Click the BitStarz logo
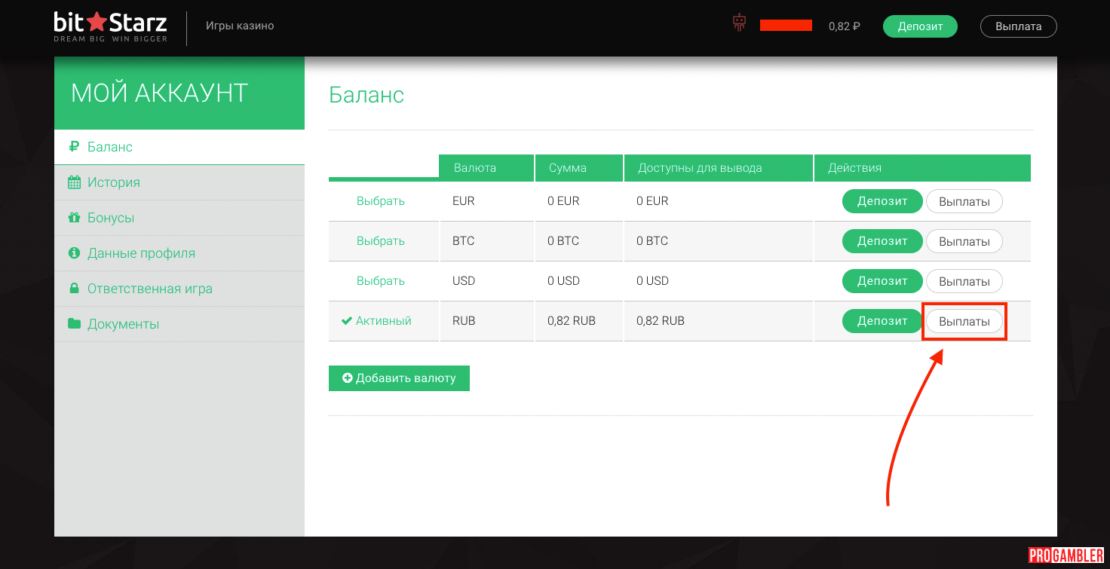Screen dimensions: 1110x569 (111, 26)
